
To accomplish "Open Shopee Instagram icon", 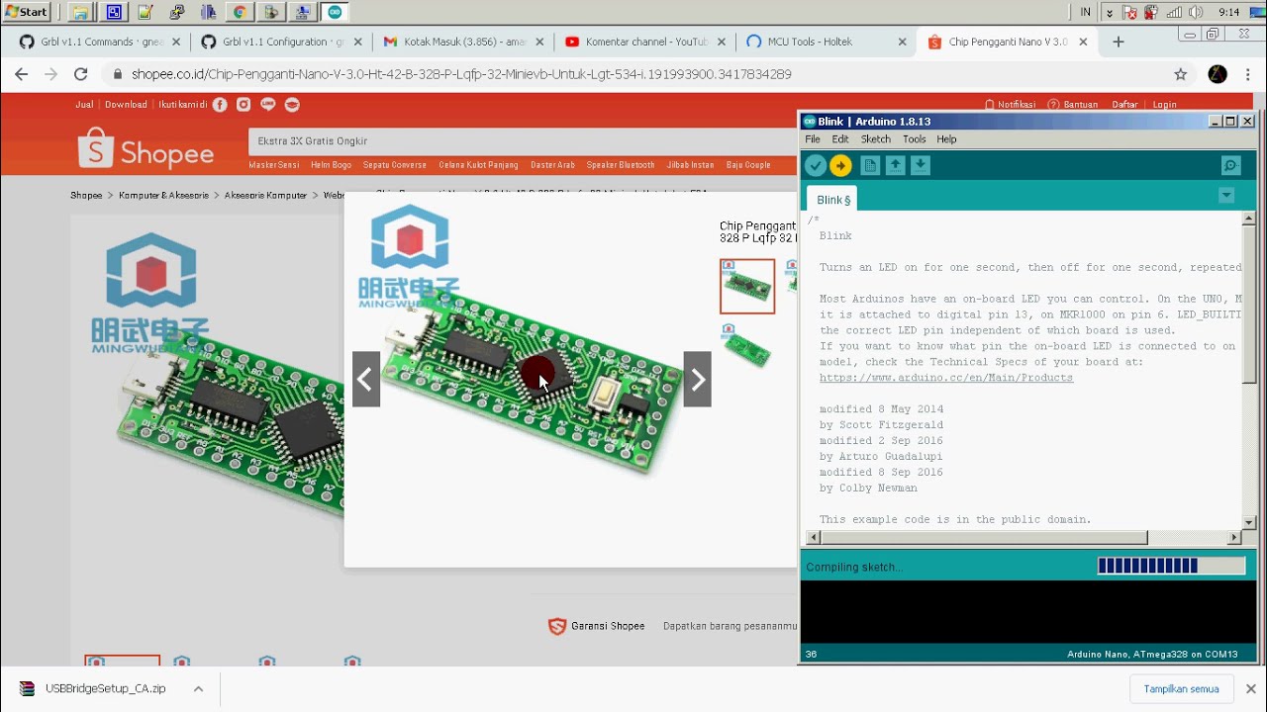I will click(244, 105).
